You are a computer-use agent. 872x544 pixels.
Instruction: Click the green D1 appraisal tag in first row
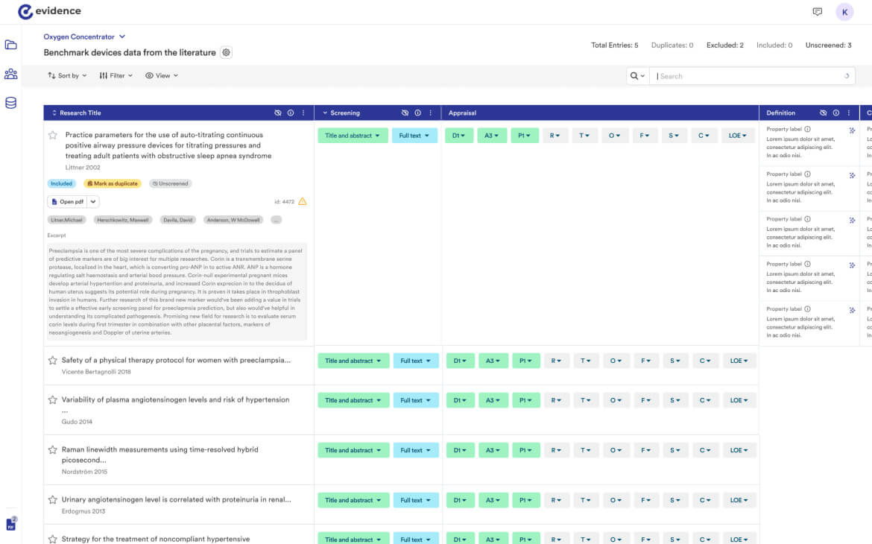pos(459,136)
